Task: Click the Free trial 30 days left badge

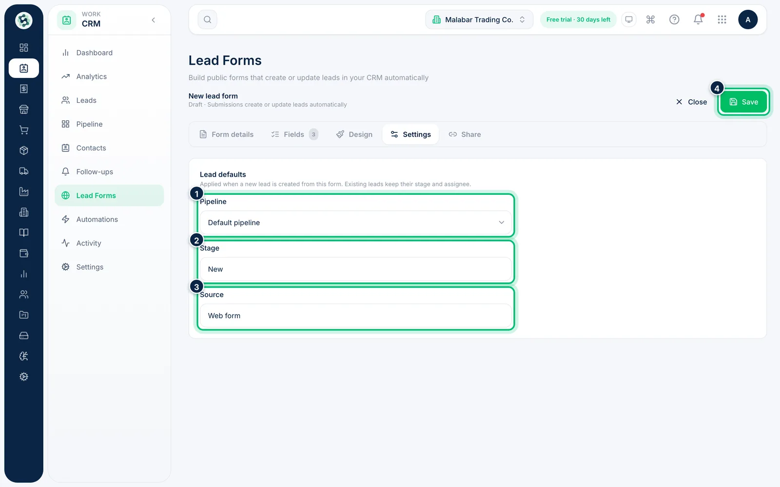Action: (x=578, y=19)
